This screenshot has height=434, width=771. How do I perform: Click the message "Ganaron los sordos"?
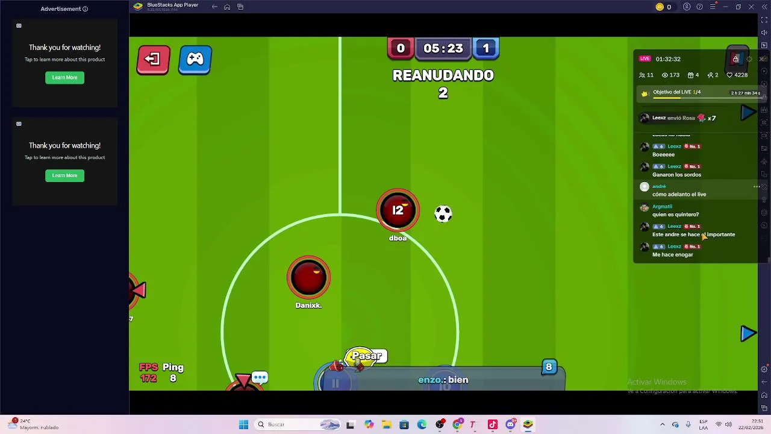pyautogui.click(x=676, y=175)
